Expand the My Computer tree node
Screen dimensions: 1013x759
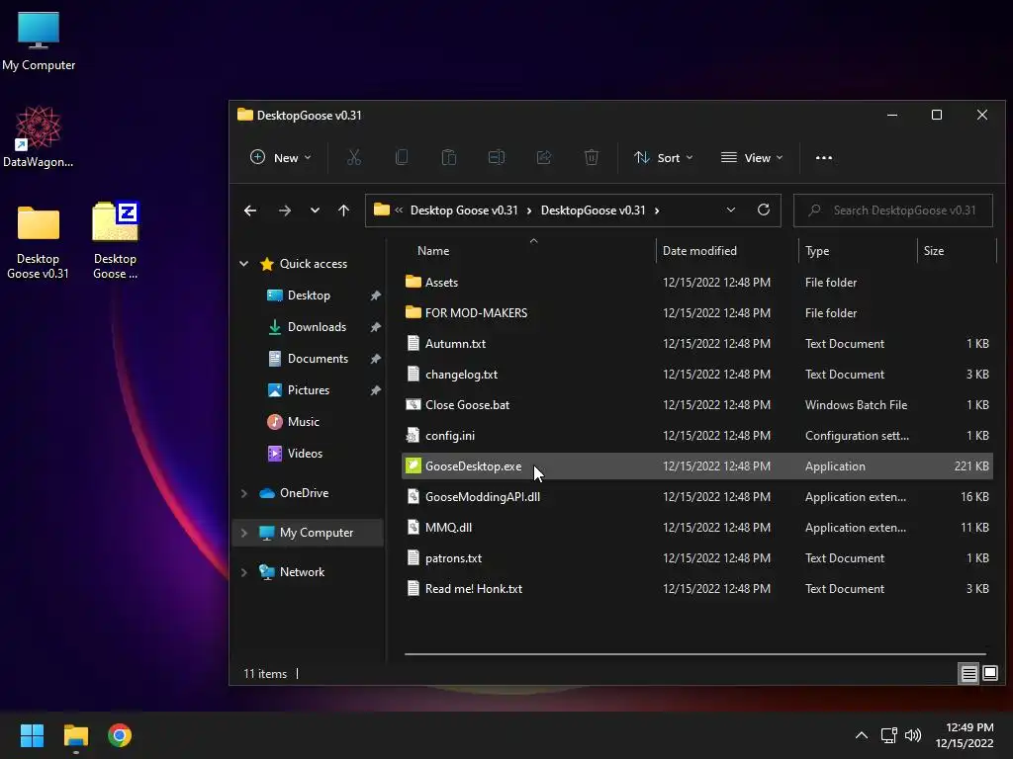(x=244, y=533)
